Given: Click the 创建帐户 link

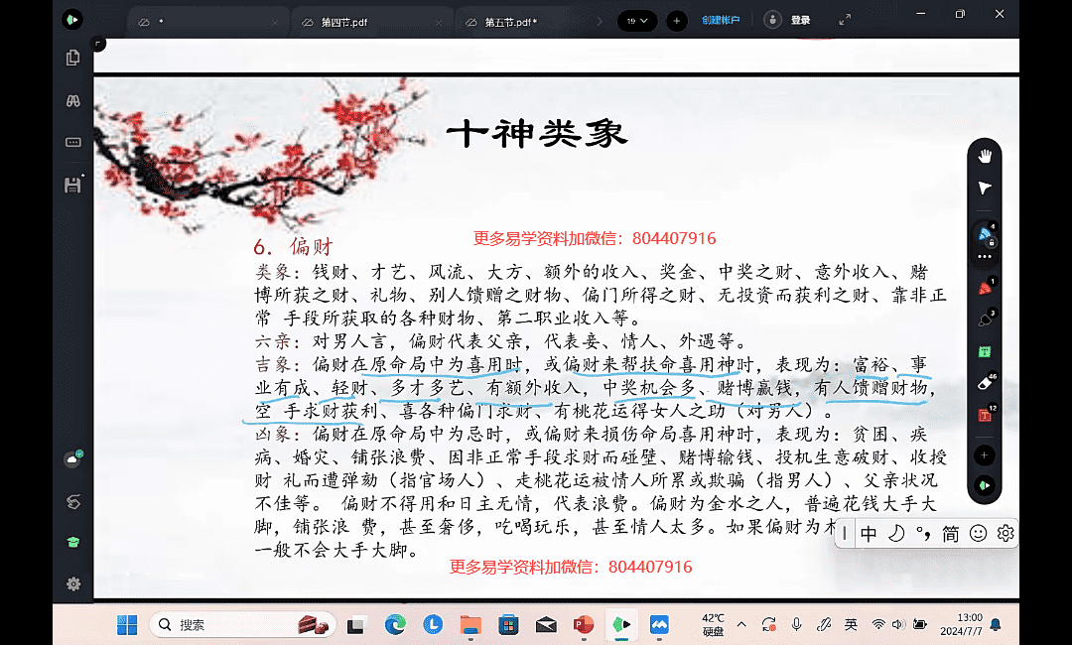Looking at the screenshot, I should 720,20.
